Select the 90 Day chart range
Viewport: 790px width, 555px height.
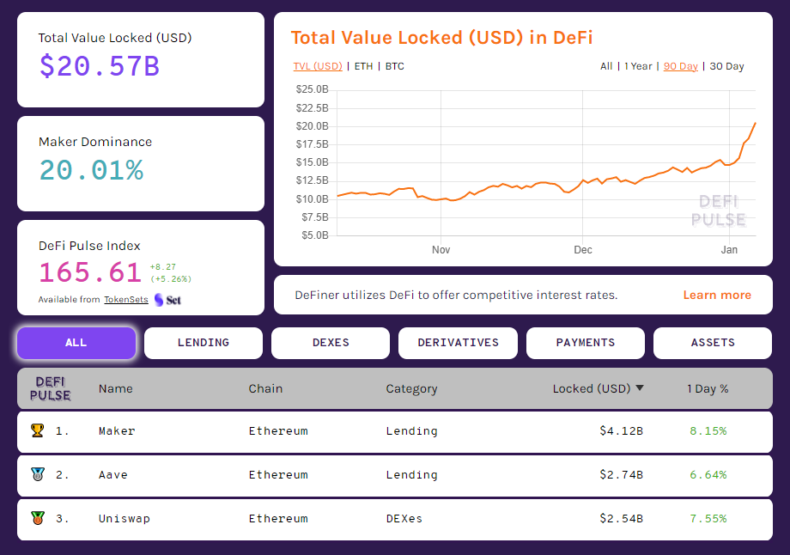pos(681,66)
